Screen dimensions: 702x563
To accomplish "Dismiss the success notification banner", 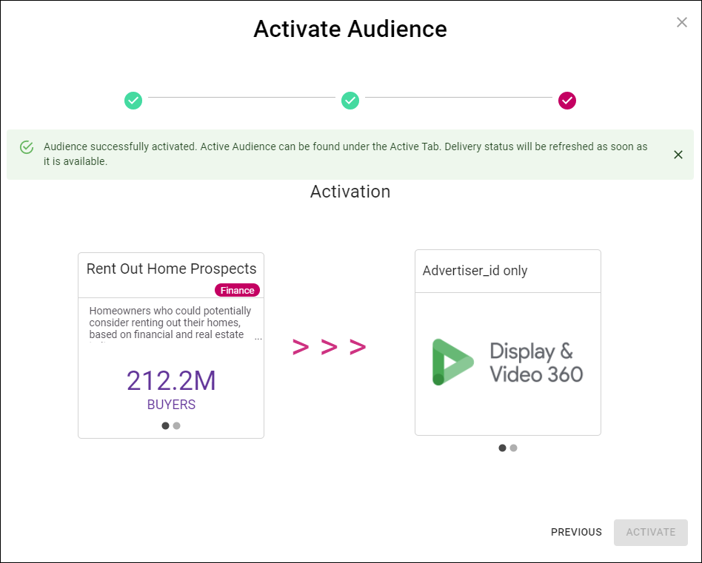I will pyautogui.click(x=678, y=155).
